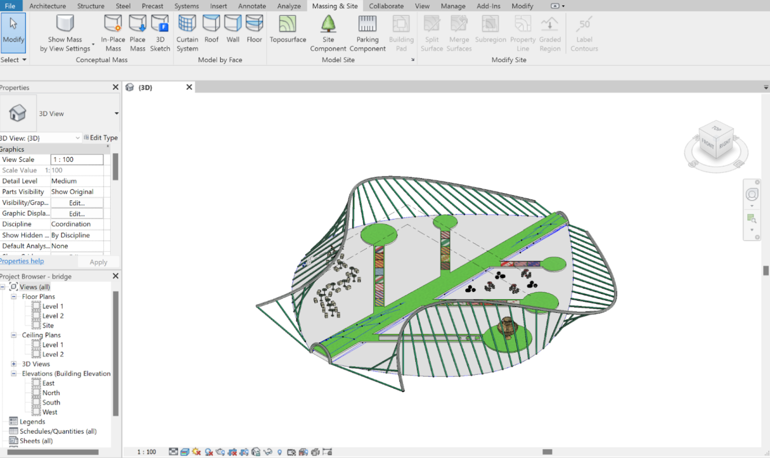Close the {3D} view tab
The image size is (770, 458).
(x=189, y=87)
